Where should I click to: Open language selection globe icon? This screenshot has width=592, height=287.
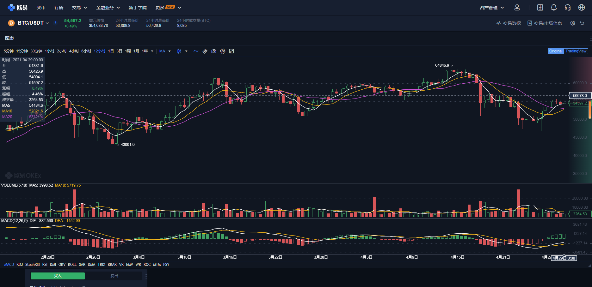582,7
